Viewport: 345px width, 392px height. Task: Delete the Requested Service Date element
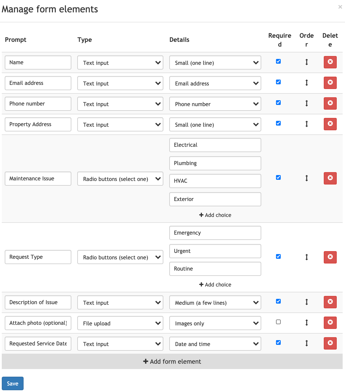point(330,343)
